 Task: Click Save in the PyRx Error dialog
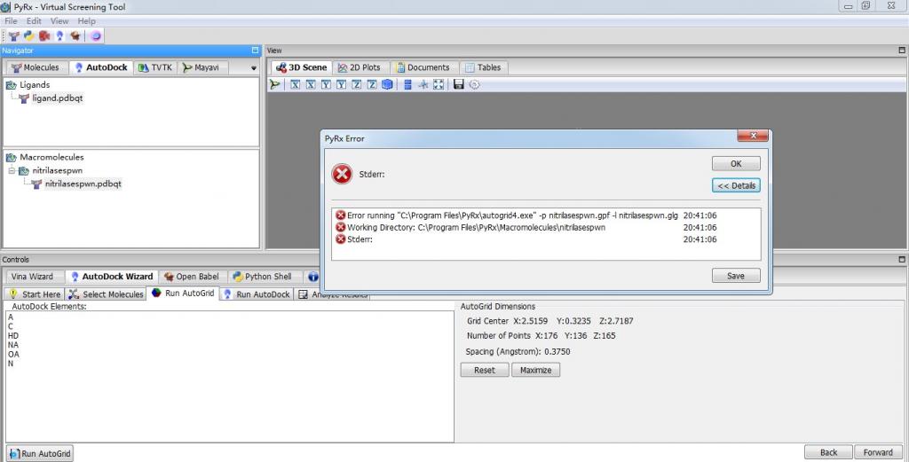point(736,276)
